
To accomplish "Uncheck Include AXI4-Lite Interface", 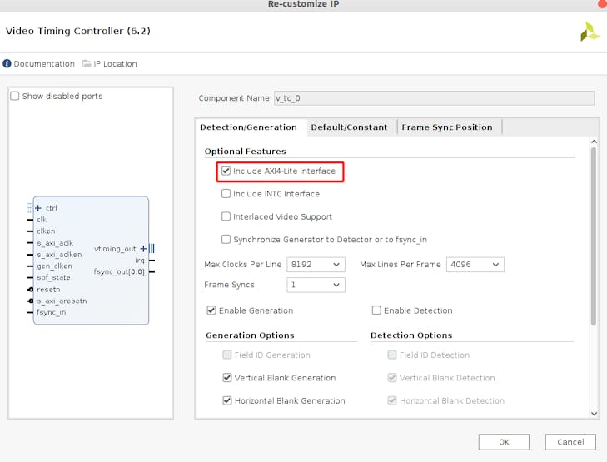I will click(x=226, y=171).
